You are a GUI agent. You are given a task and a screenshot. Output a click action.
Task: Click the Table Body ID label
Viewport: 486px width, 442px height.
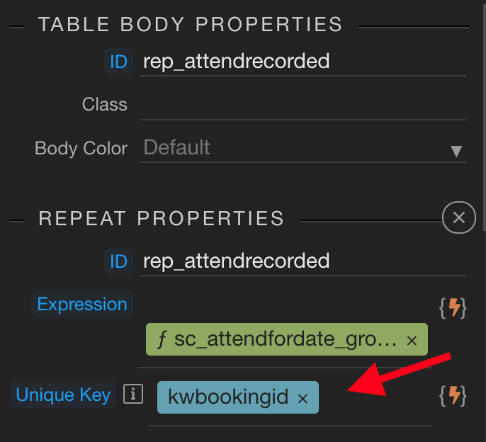118,62
